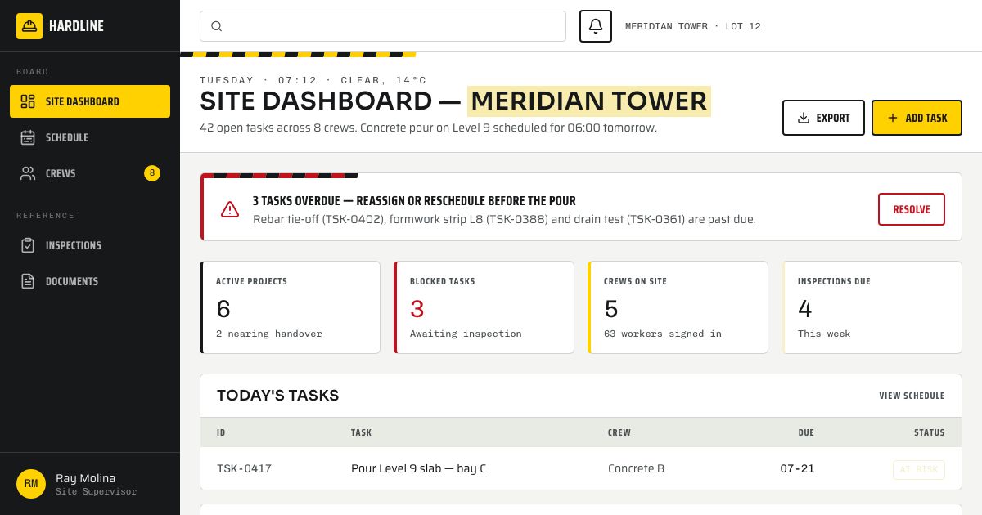982x515 pixels.
Task: Click the ID column header
Action: click(x=221, y=432)
